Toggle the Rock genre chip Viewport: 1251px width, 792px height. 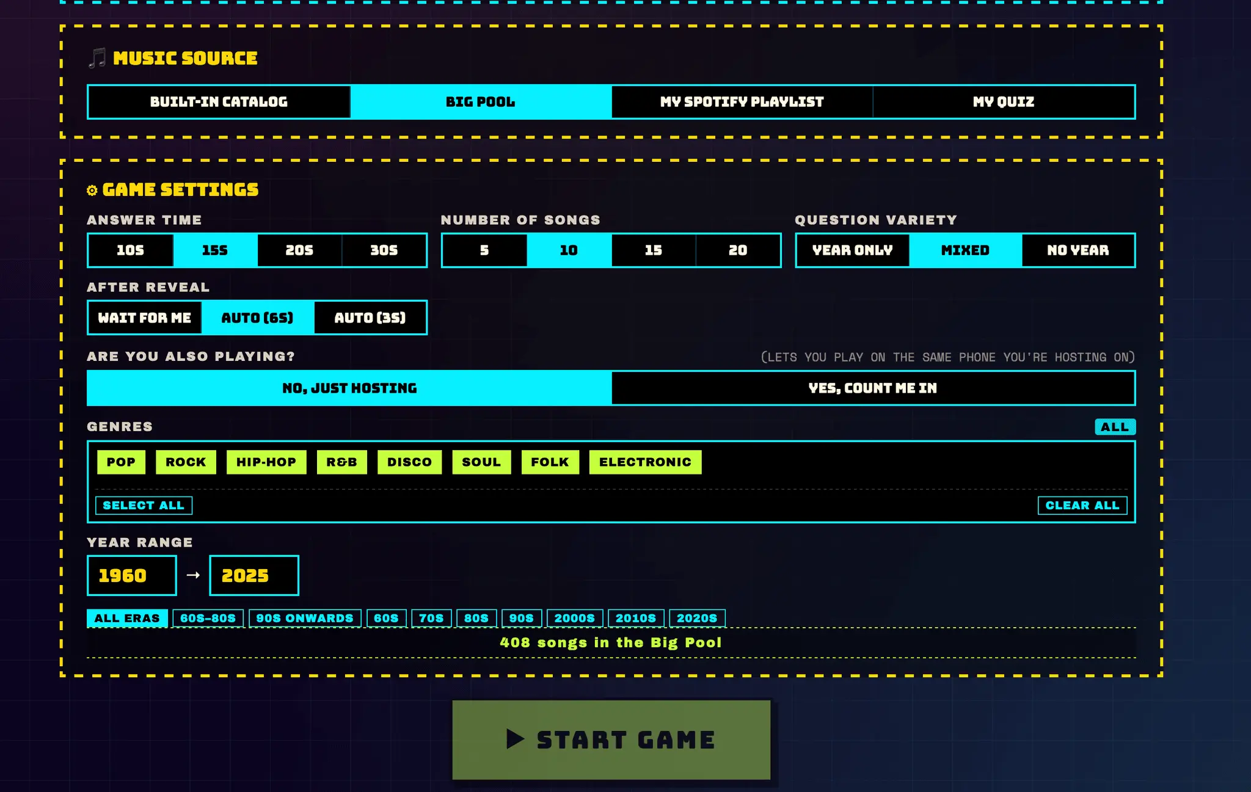coord(186,462)
